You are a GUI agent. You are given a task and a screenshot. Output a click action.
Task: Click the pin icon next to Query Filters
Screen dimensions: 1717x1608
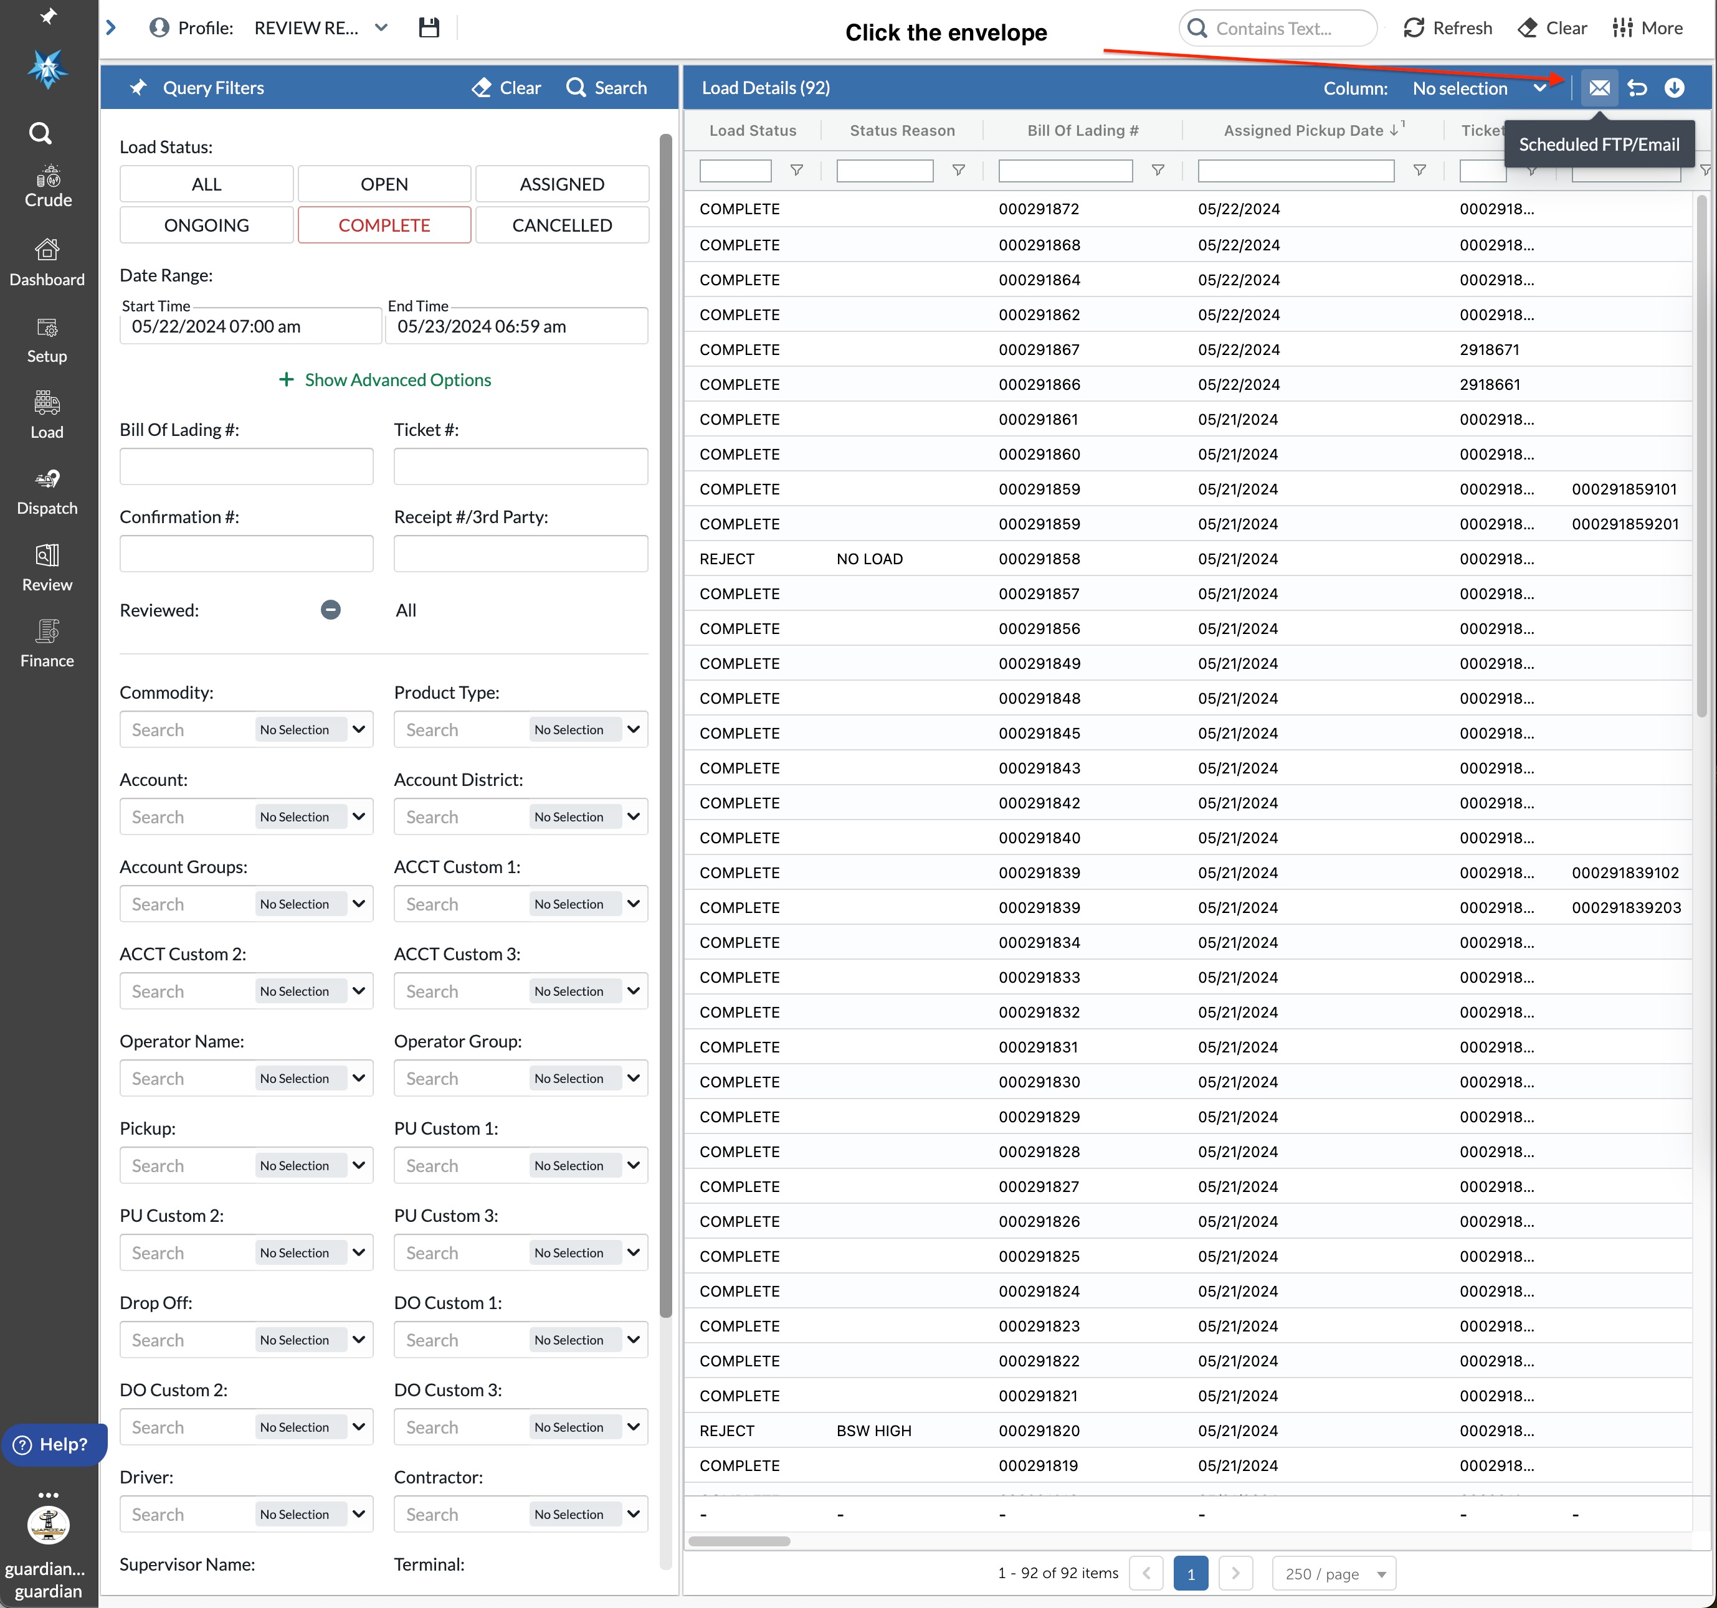pyautogui.click(x=138, y=87)
